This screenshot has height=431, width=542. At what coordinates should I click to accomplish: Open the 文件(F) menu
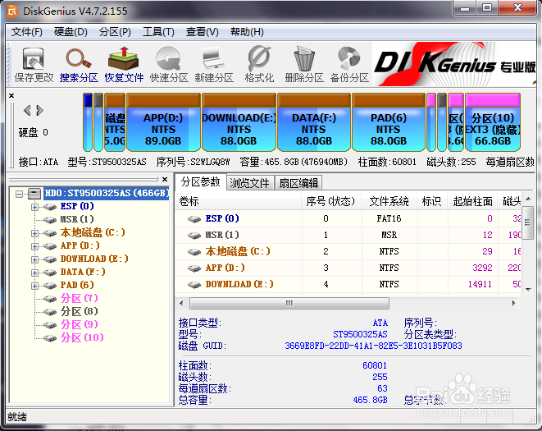coord(26,32)
